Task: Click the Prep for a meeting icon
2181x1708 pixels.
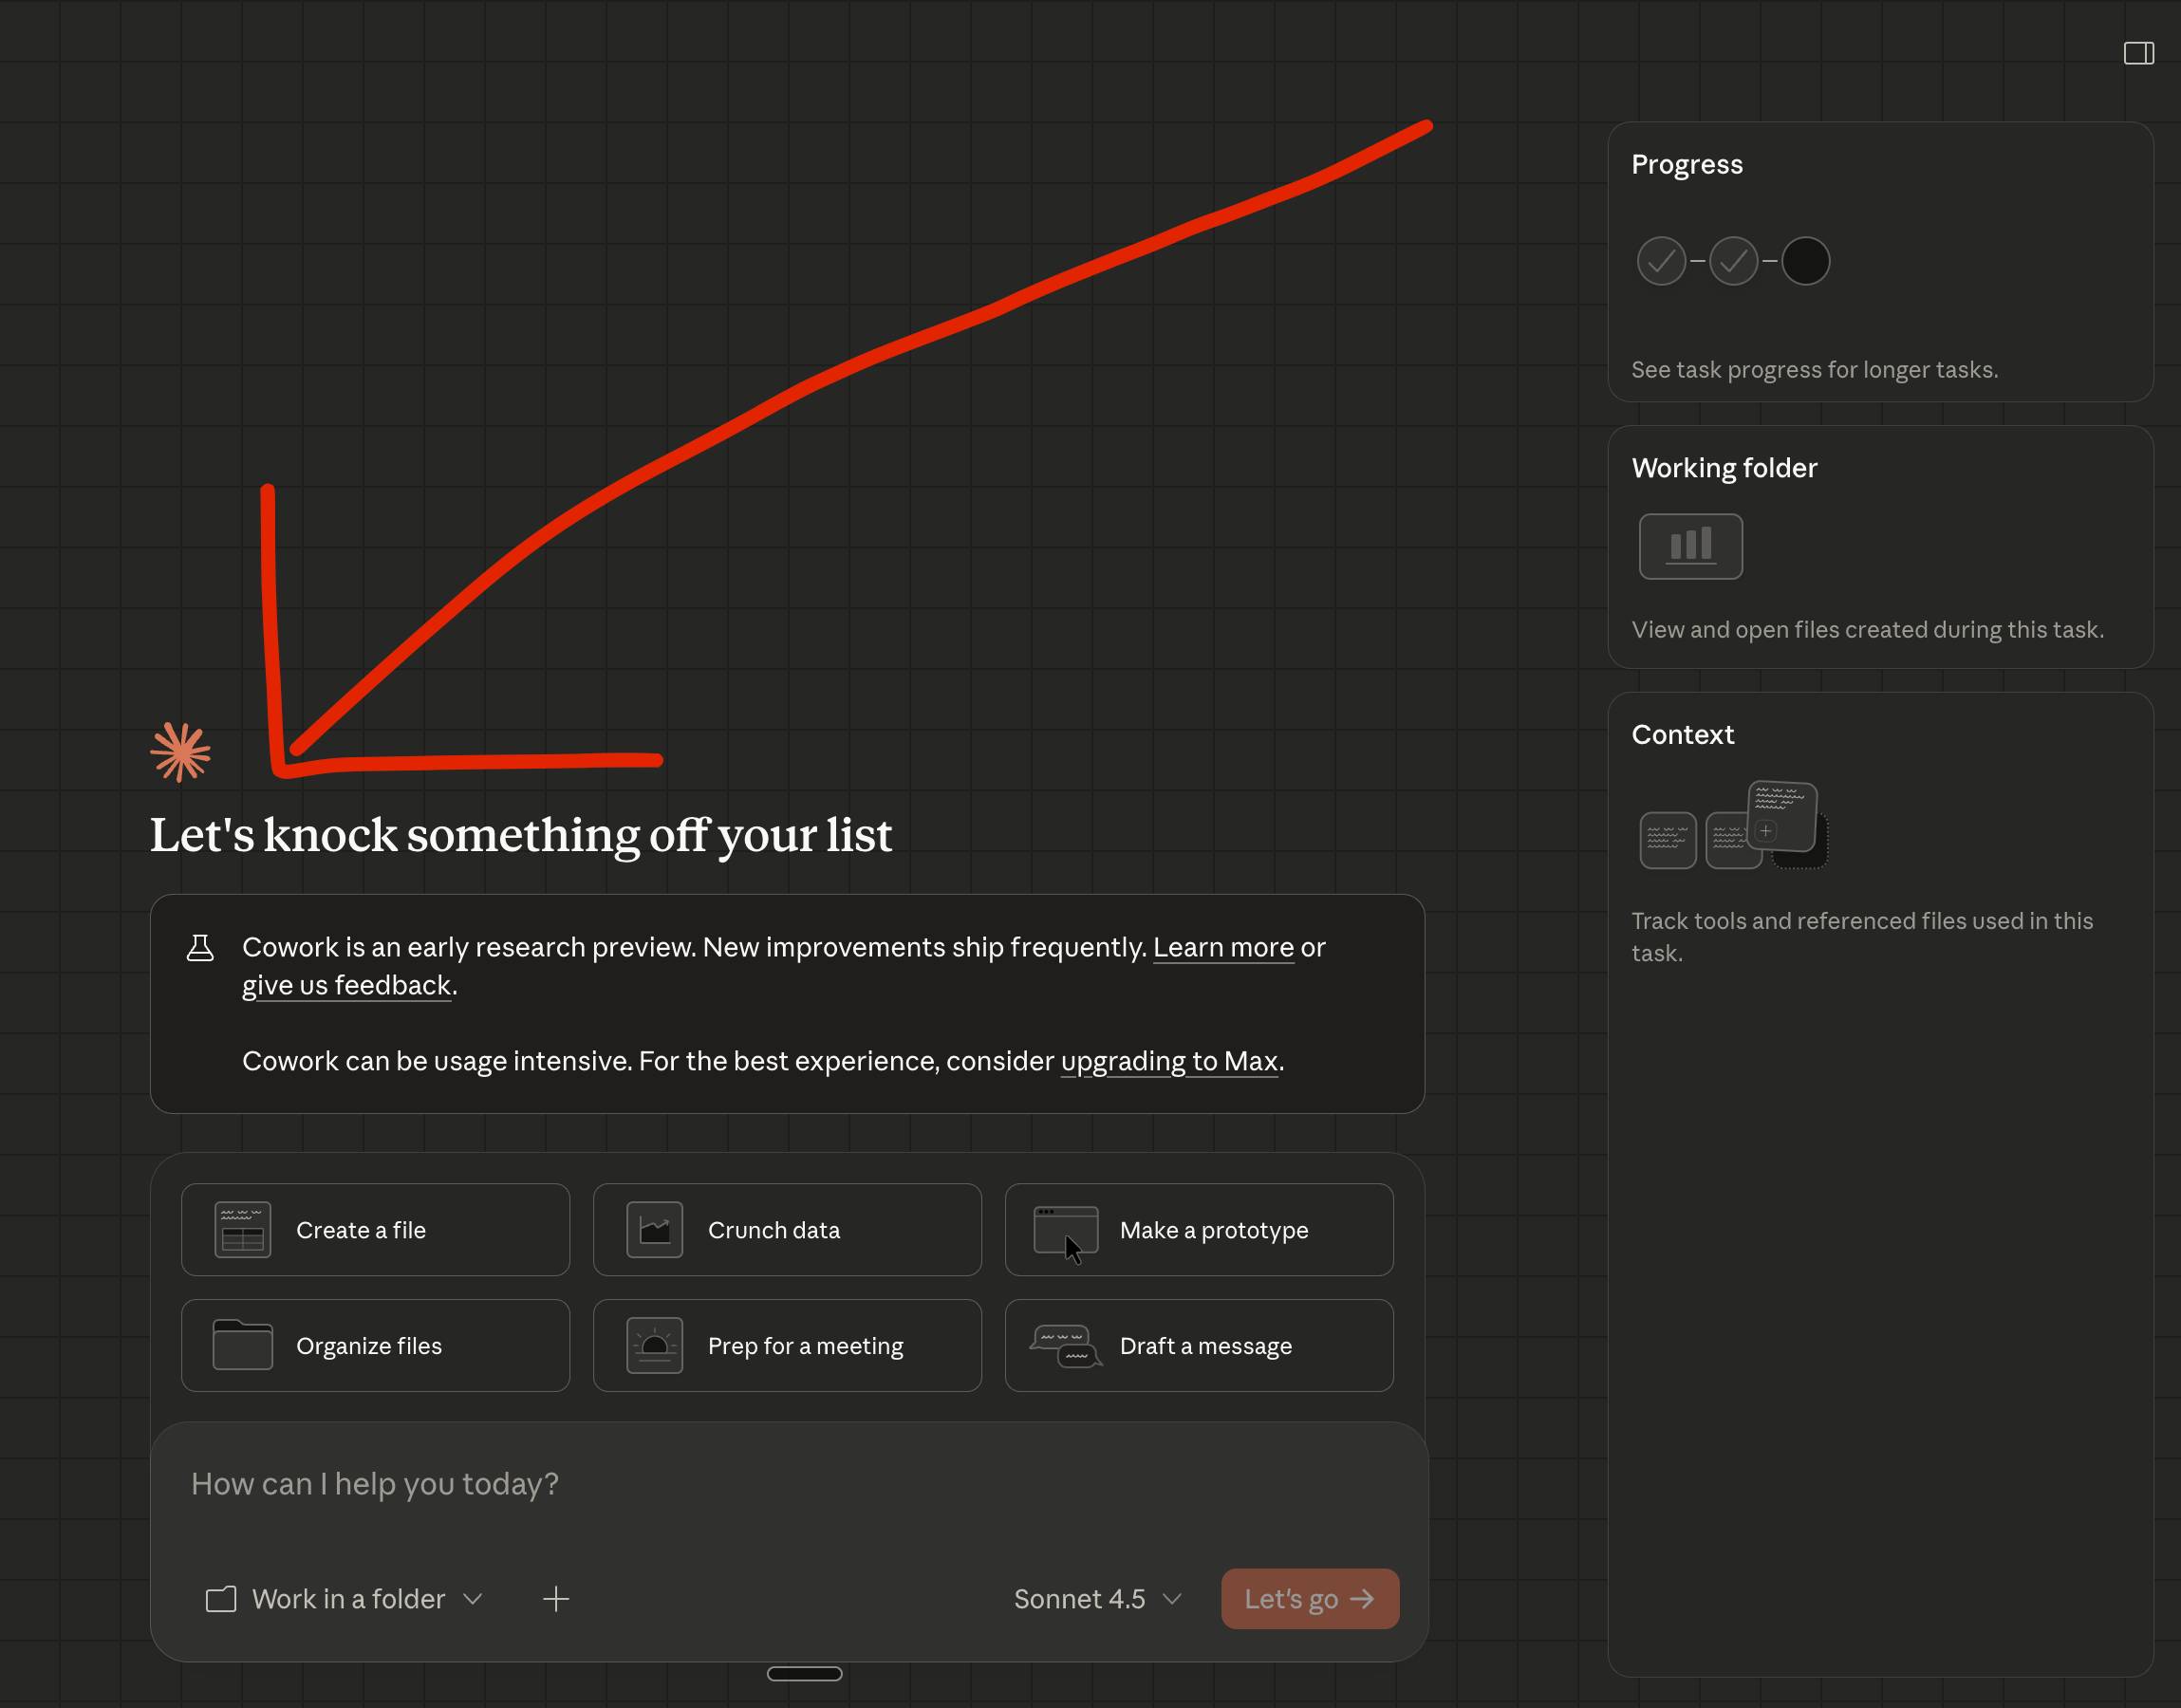Action: coord(654,1345)
